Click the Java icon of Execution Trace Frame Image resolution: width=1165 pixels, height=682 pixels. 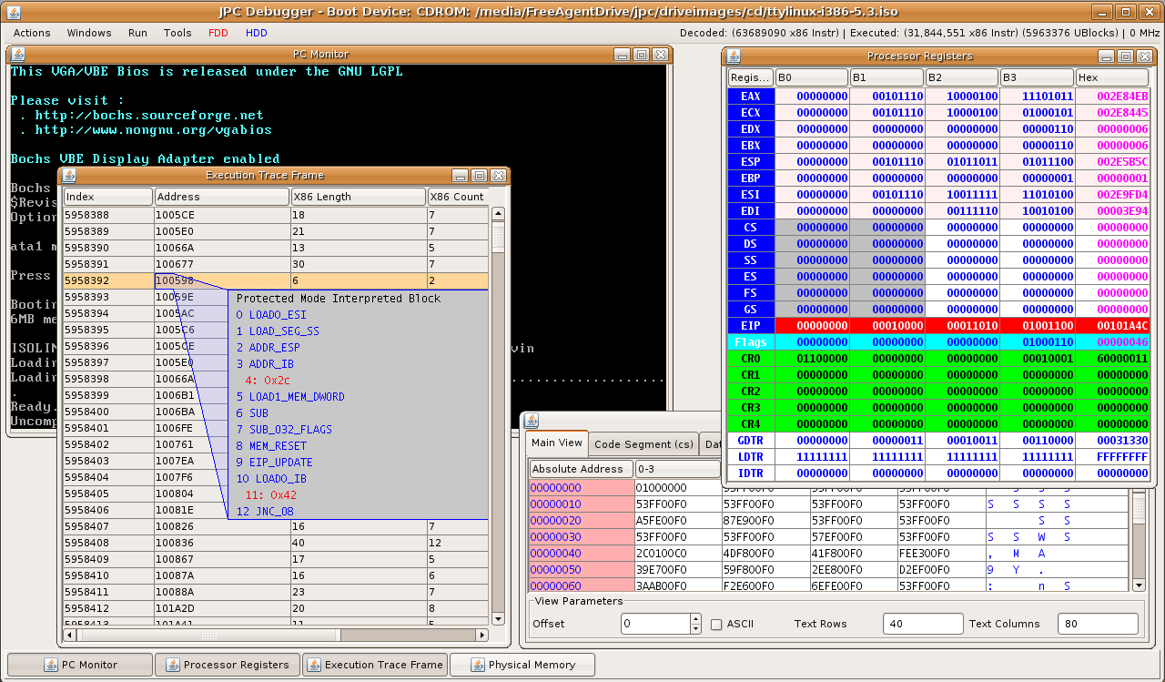pyautogui.click(x=69, y=176)
